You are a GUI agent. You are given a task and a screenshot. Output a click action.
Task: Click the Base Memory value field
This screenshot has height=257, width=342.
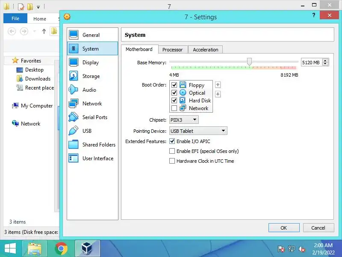pyautogui.click(x=311, y=63)
